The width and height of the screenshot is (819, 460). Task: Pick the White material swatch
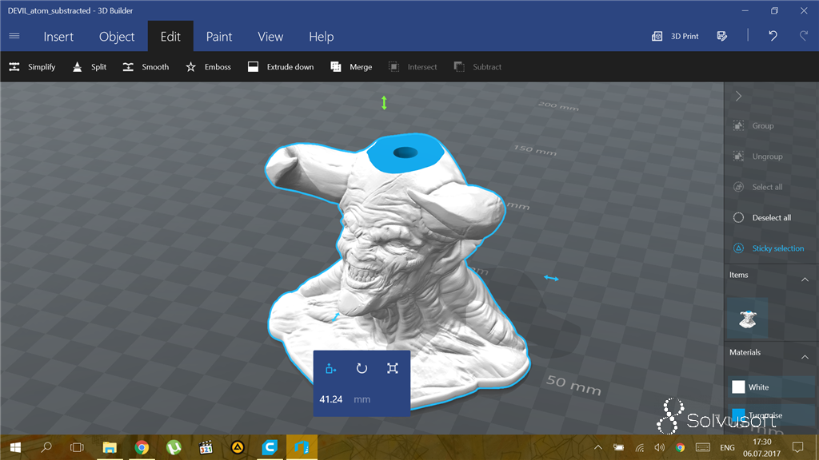coord(737,387)
